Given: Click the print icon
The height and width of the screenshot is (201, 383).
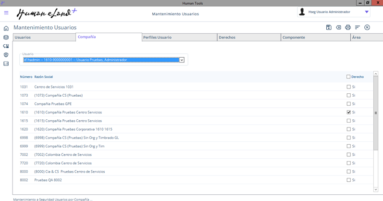Looking at the screenshot, I should (348, 27).
